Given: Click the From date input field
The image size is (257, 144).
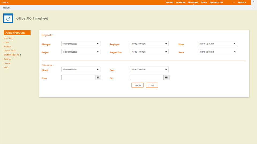Looking at the screenshot, I should click(78, 77).
